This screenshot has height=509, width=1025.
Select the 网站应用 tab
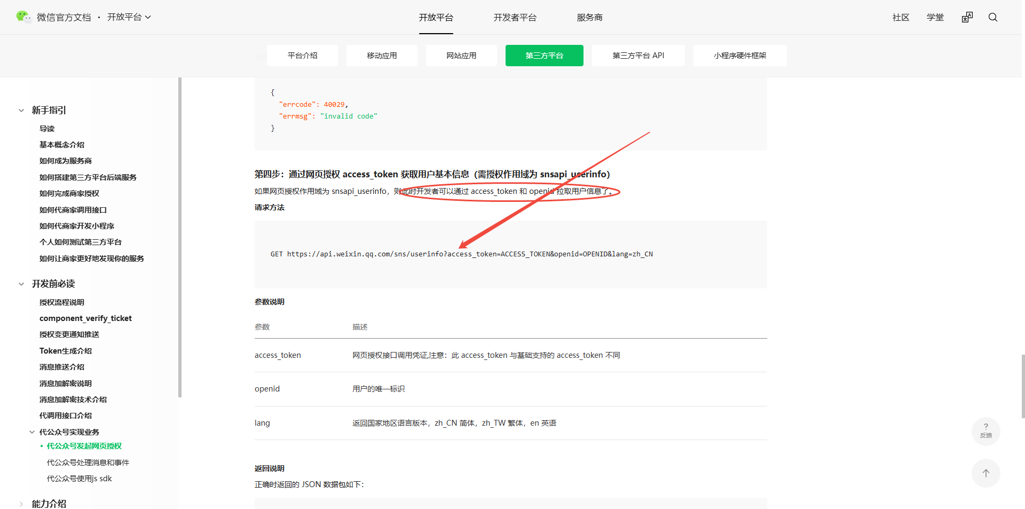pyautogui.click(x=461, y=56)
